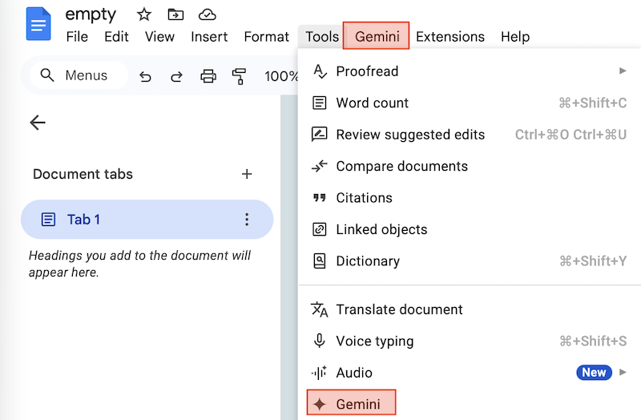641x420 pixels.
Task: Open the Help menu
Action: click(x=515, y=37)
